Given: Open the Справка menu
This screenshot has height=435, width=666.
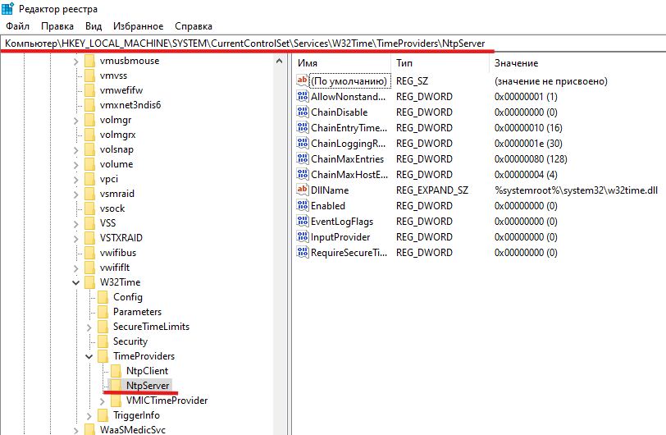Looking at the screenshot, I should pyautogui.click(x=193, y=26).
